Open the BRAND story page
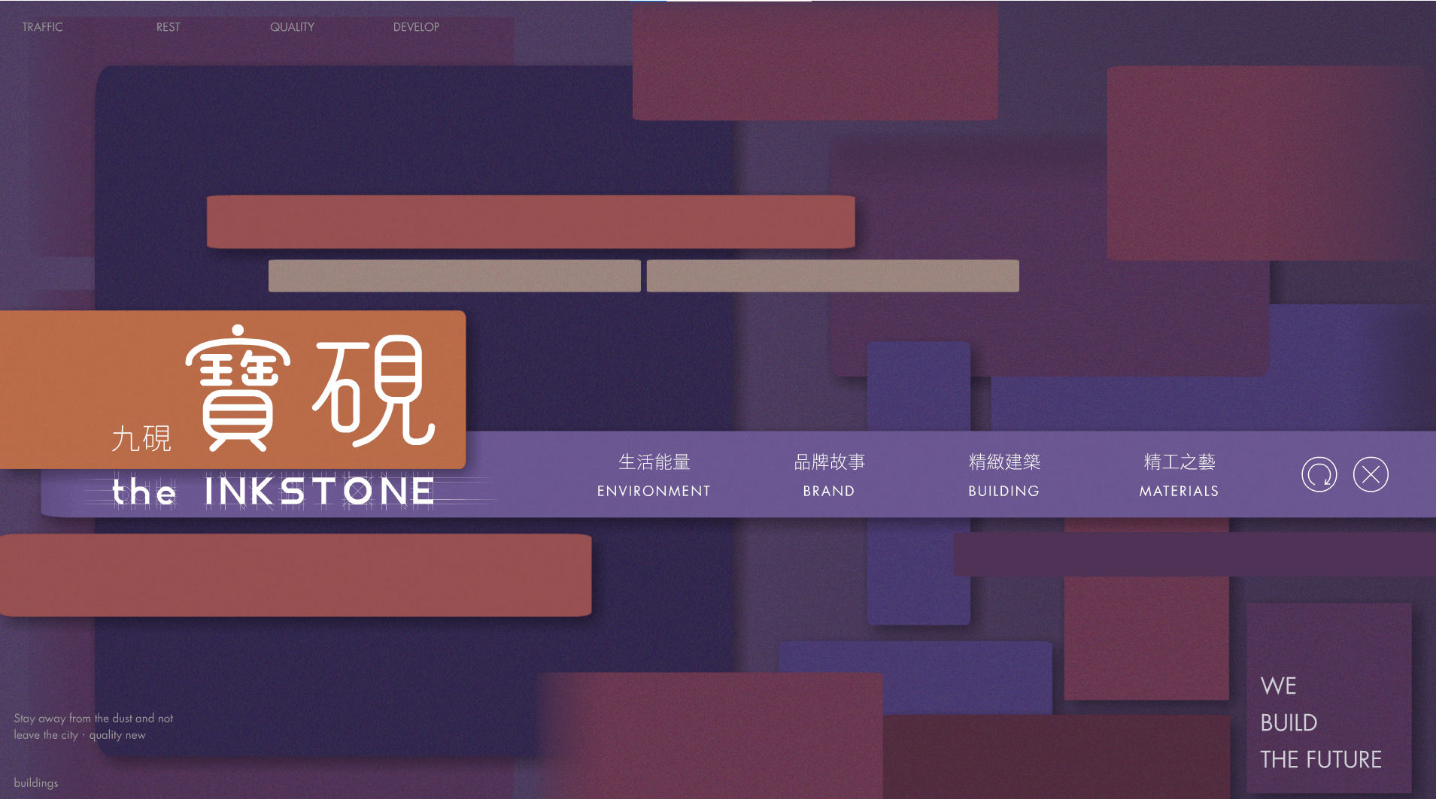Viewport: 1436px width, 799px height. (x=829, y=475)
